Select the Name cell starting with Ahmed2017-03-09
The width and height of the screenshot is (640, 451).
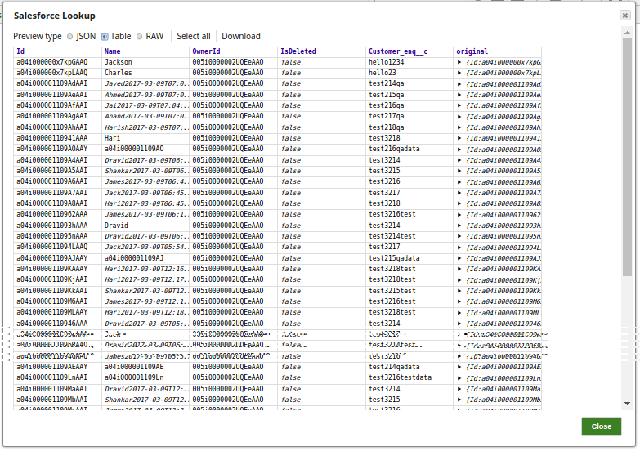click(x=145, y=95)
